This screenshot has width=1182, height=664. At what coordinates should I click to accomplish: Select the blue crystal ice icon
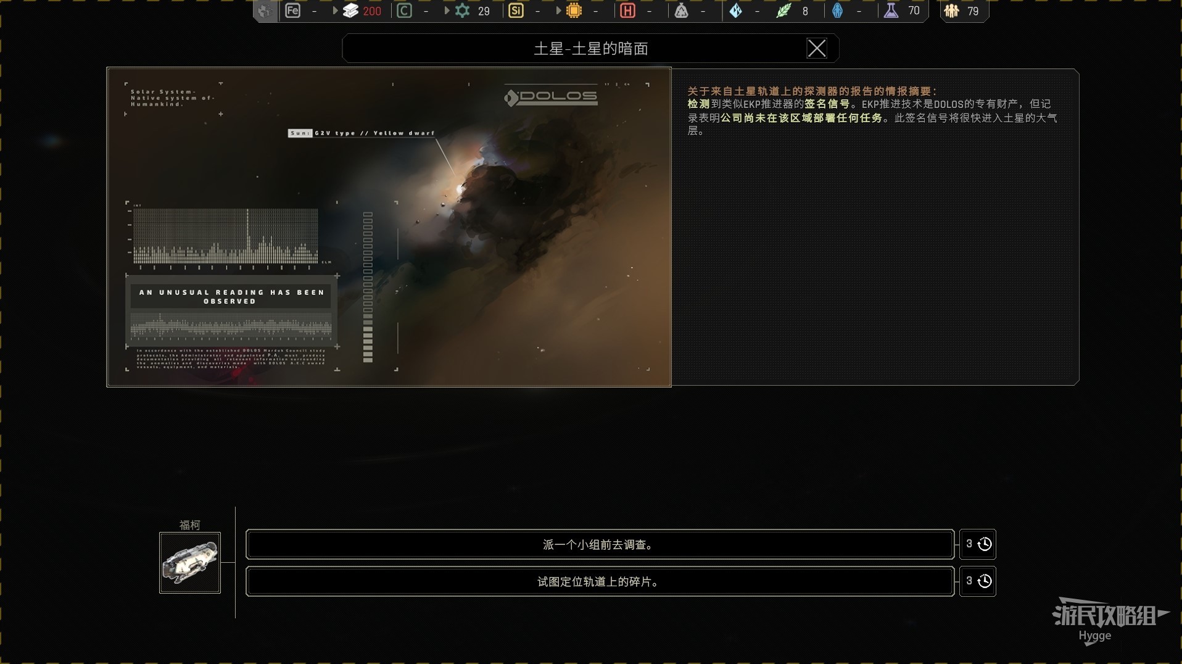click(x=735, y=10)
